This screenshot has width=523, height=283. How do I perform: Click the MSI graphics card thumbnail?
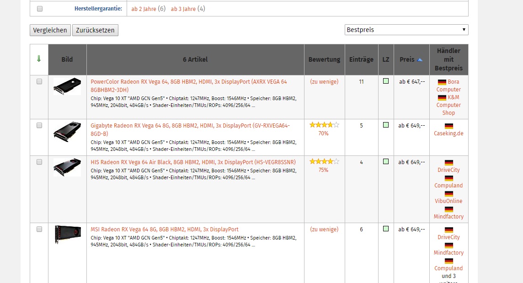(68, 234)
